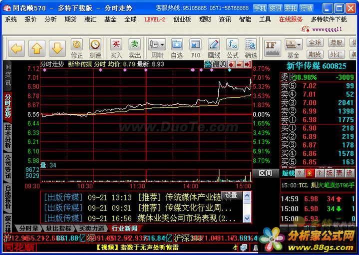The height and width of the screenshot is (255, 359).
Task: Switch to the 分时量 bottom tab
Action: pyautogui.click(x=28, y=228)
